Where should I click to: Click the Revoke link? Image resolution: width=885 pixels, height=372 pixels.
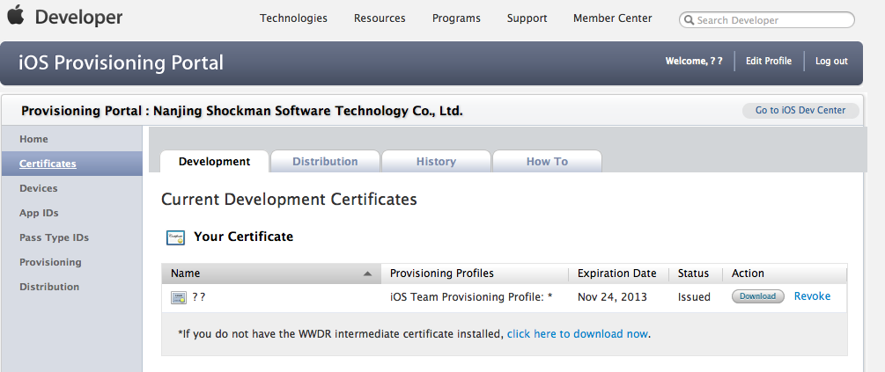point(812,295)
